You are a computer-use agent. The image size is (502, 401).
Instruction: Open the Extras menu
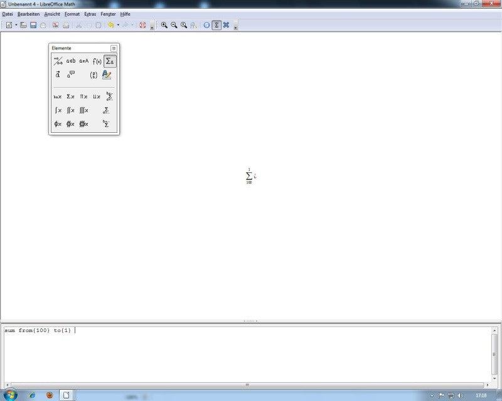[90, 14]
